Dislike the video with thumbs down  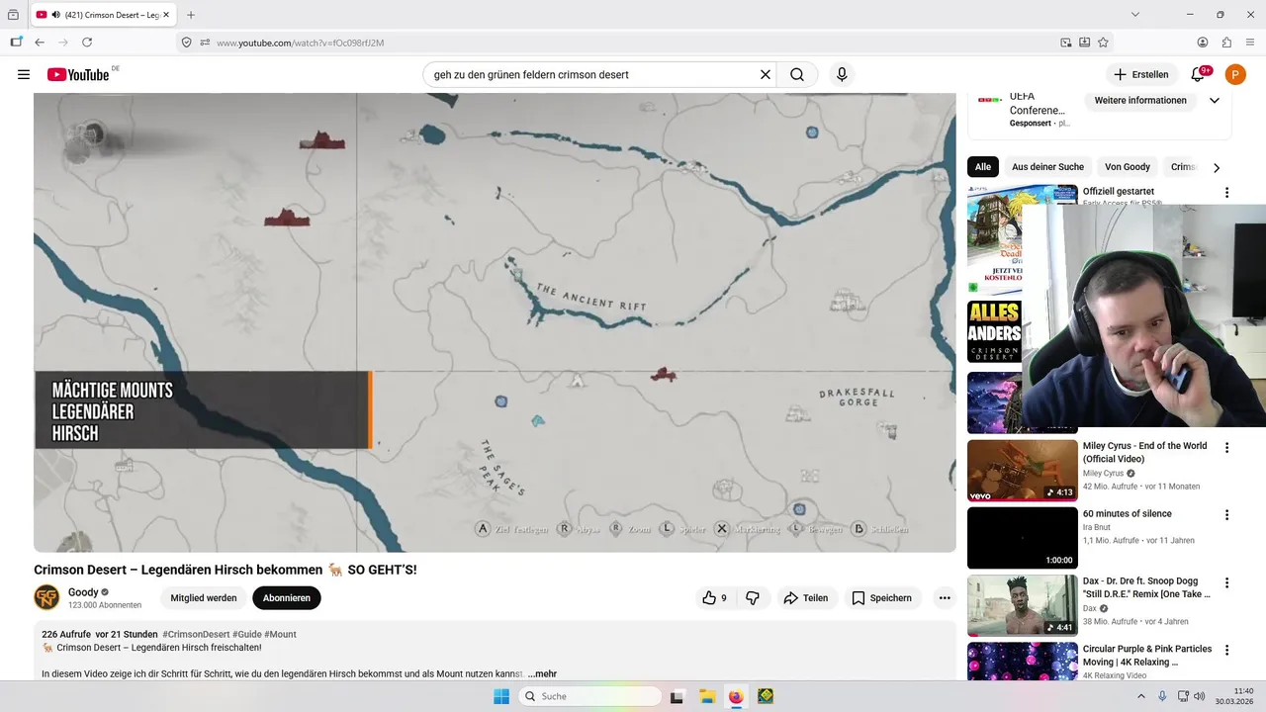point(753,597)
